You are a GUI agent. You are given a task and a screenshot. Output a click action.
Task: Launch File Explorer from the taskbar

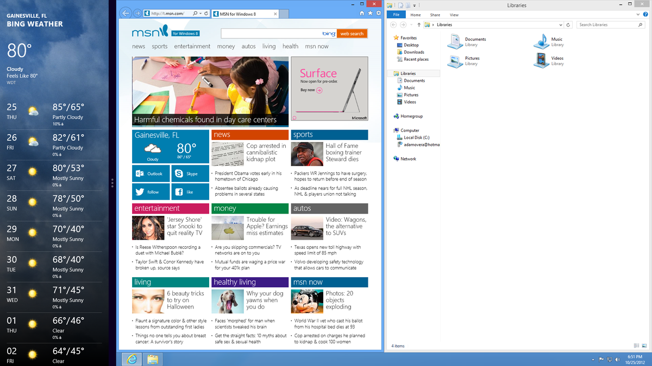[152, 359]
